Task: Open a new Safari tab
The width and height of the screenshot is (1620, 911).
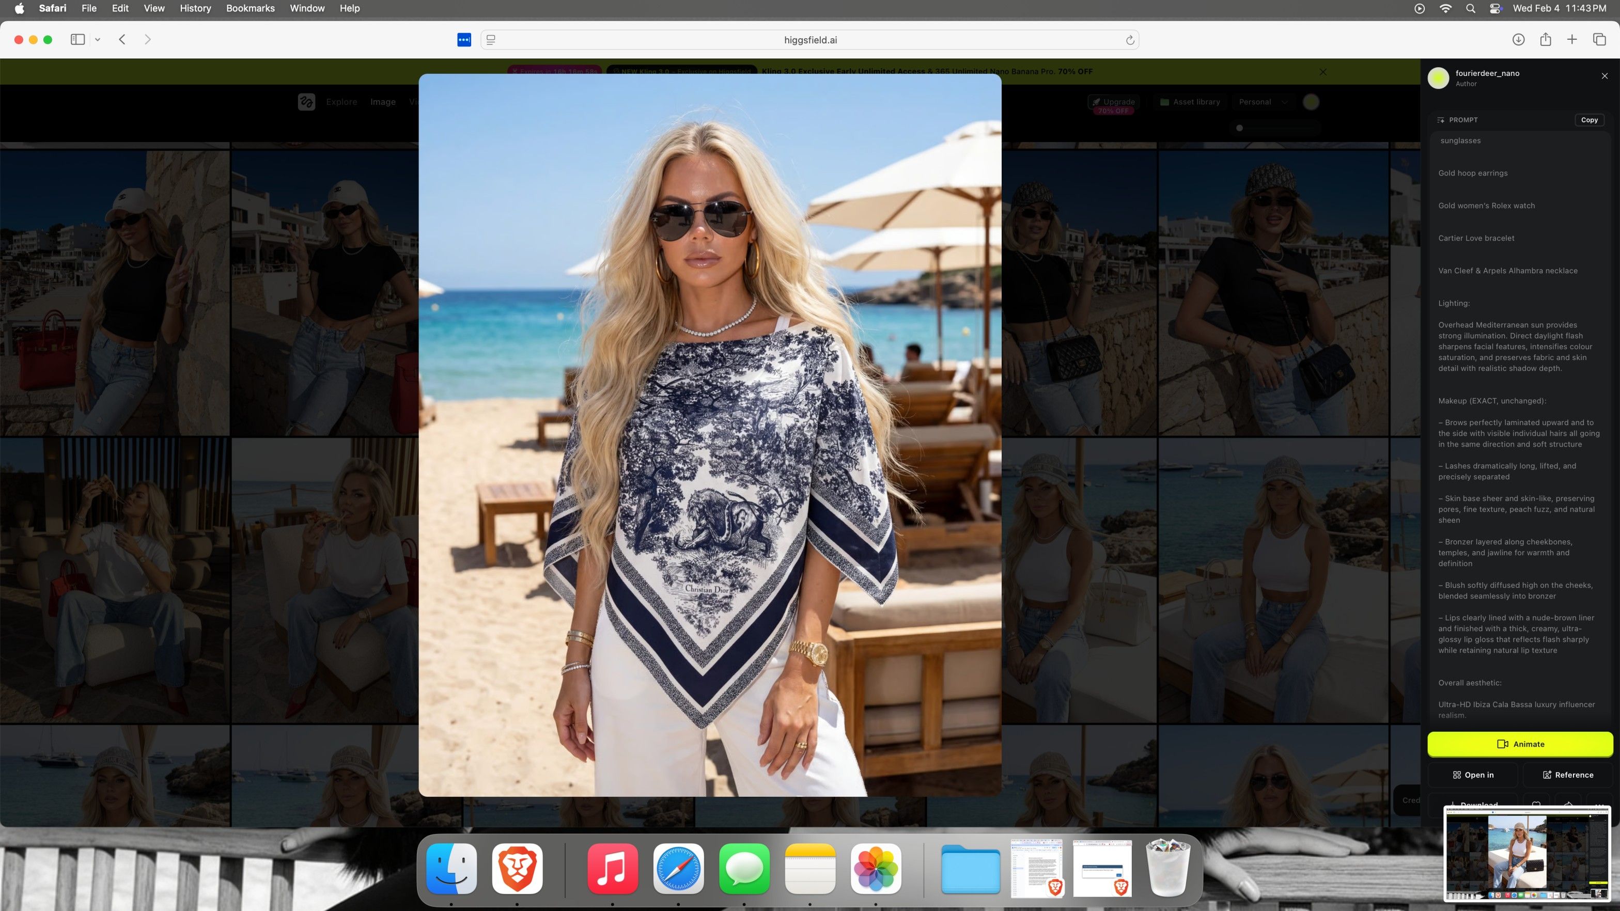Action: (1571, 40)
